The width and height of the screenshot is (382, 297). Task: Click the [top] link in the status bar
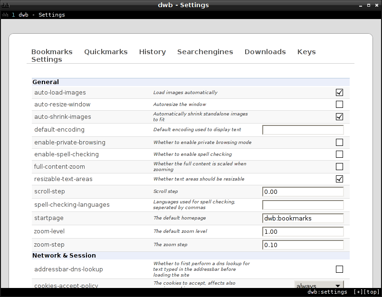tap(371, 292)
